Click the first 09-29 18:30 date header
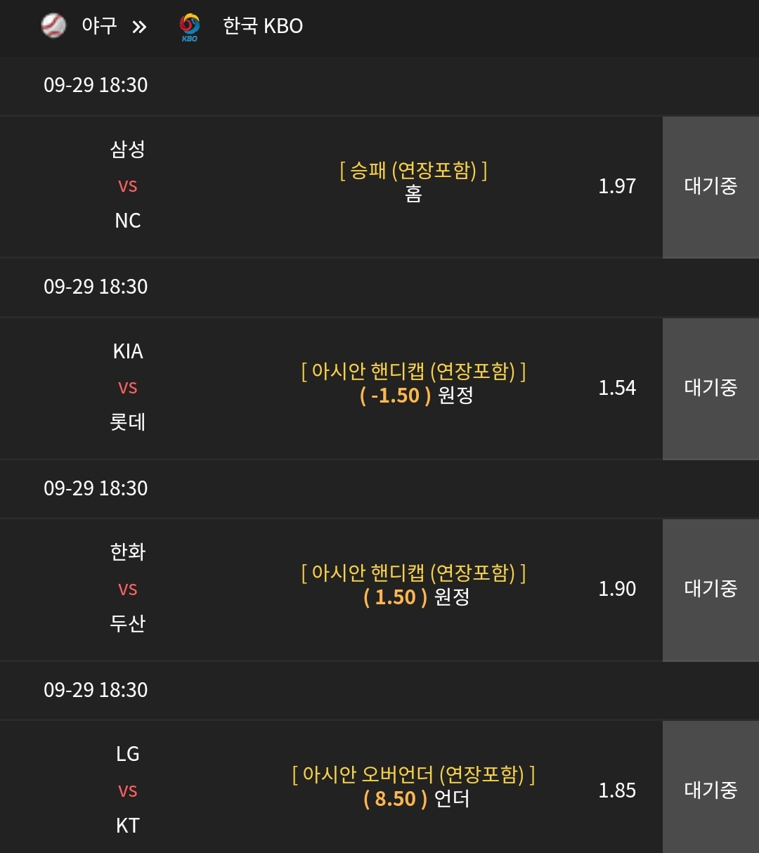 click(x=96, y=85)
